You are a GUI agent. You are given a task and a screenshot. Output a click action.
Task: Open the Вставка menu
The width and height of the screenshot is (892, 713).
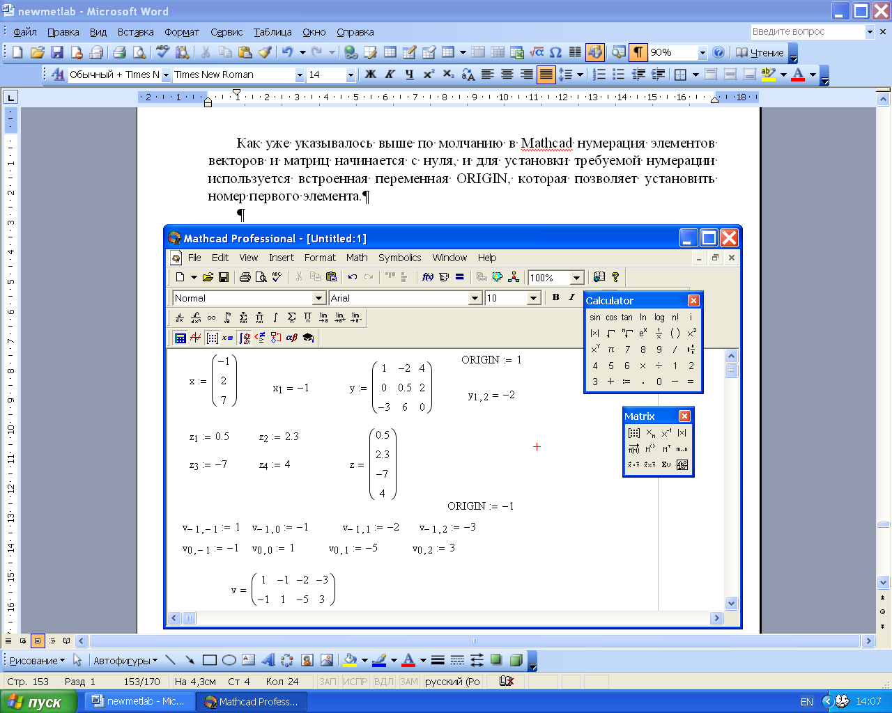pos(135,32)
